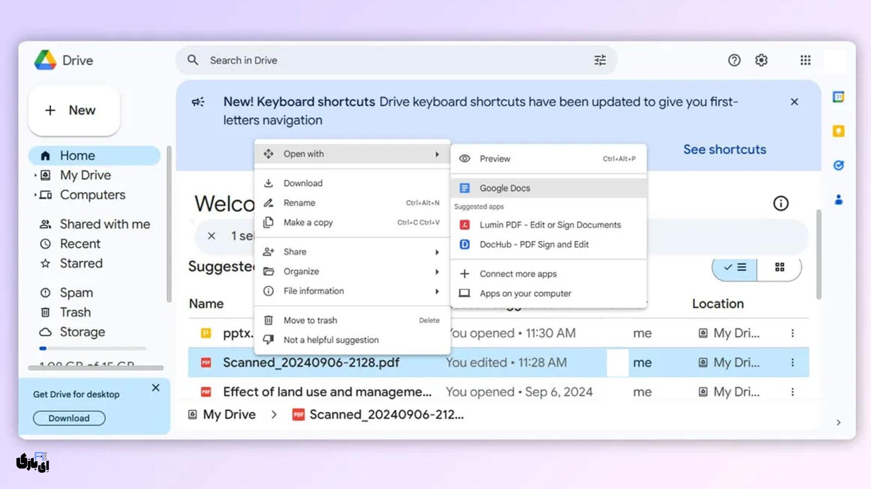The height and width of the screenshot is (489, 871).
Task: Click the New button
Action: pos(74,110)
